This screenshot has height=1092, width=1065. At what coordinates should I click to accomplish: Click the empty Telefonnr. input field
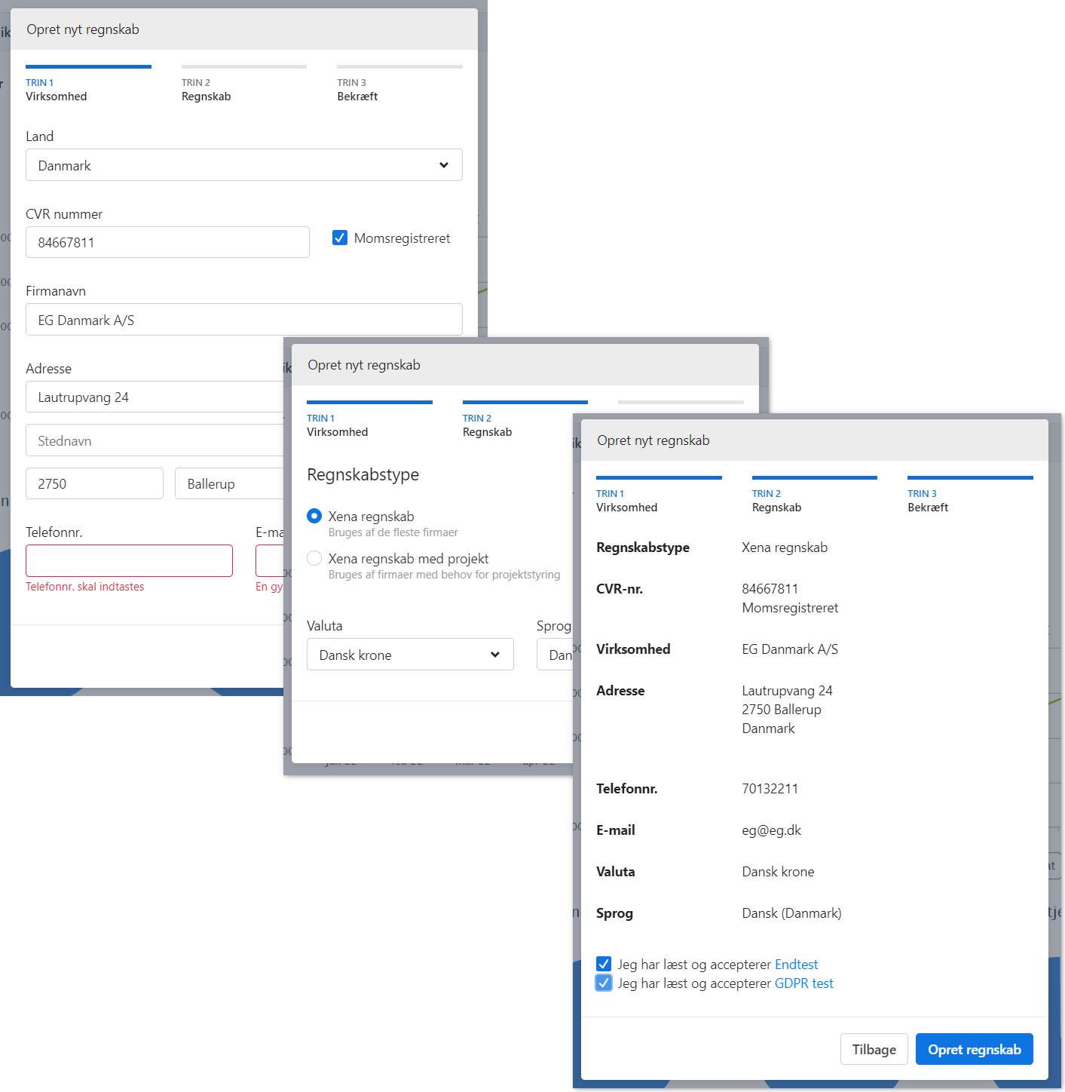(x=129, y=560)
